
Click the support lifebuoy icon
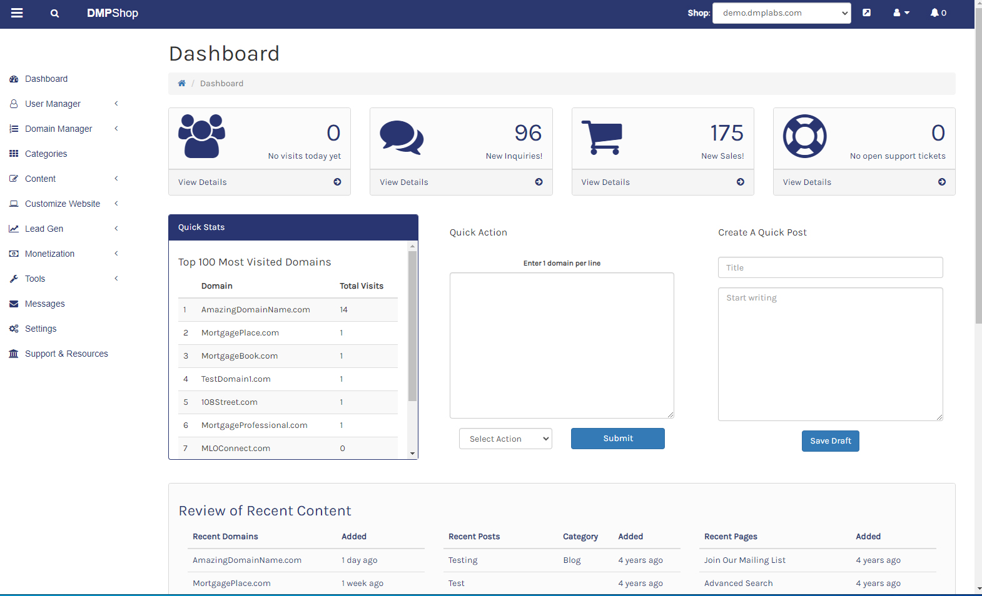(x=804, y=136)
